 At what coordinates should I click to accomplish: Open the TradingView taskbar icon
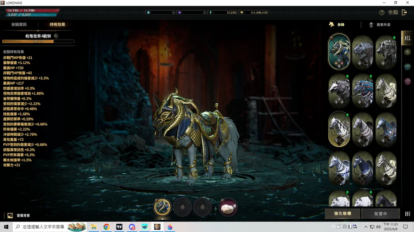[119, 227]
